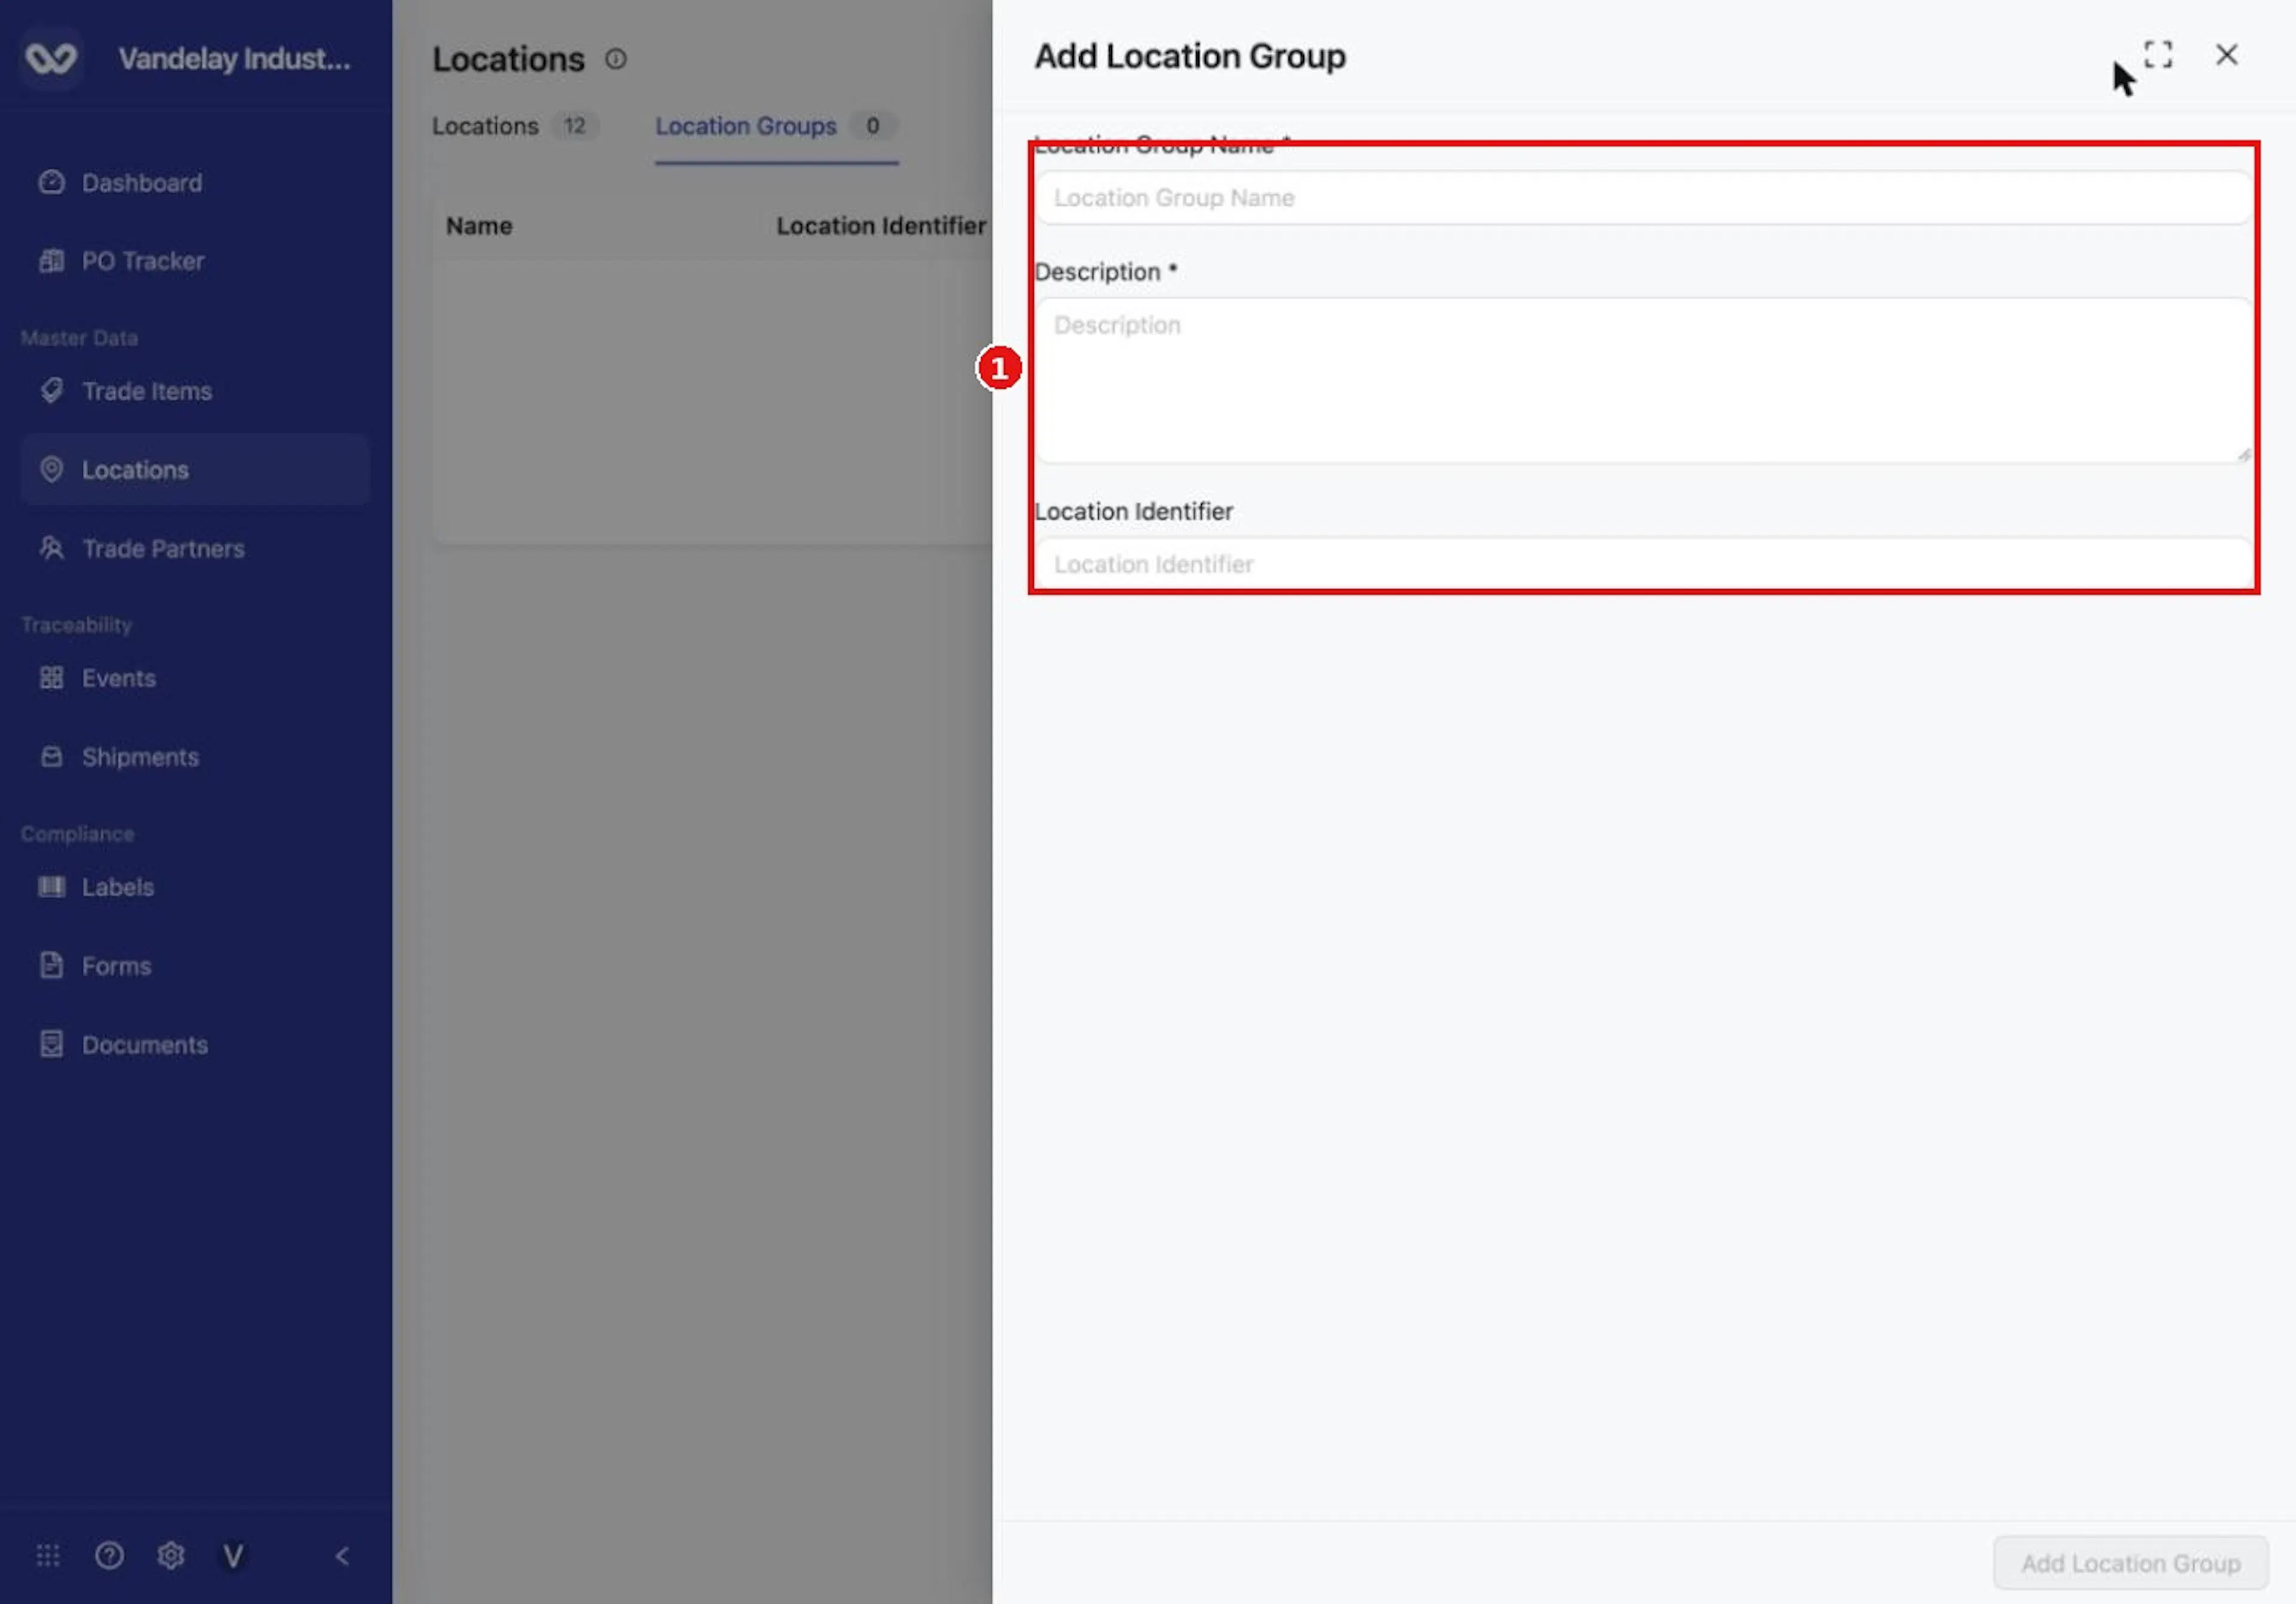This screenshot has height=1604, width=2296.
Task: Click the Add Location Group submit button
Action: [x=2130, y=1562]
